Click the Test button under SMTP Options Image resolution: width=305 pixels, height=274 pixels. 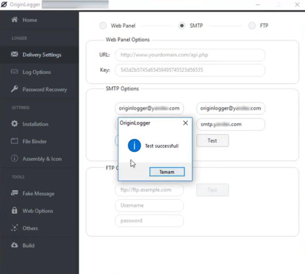pyautogui.click(x=212, y=141)
